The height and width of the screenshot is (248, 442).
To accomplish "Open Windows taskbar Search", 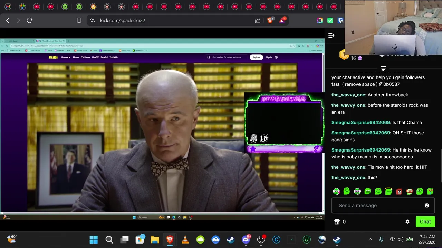I will point(109,239).
